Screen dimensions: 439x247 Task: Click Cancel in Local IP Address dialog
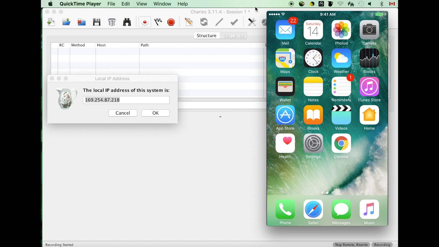click(x=123, y=113)
